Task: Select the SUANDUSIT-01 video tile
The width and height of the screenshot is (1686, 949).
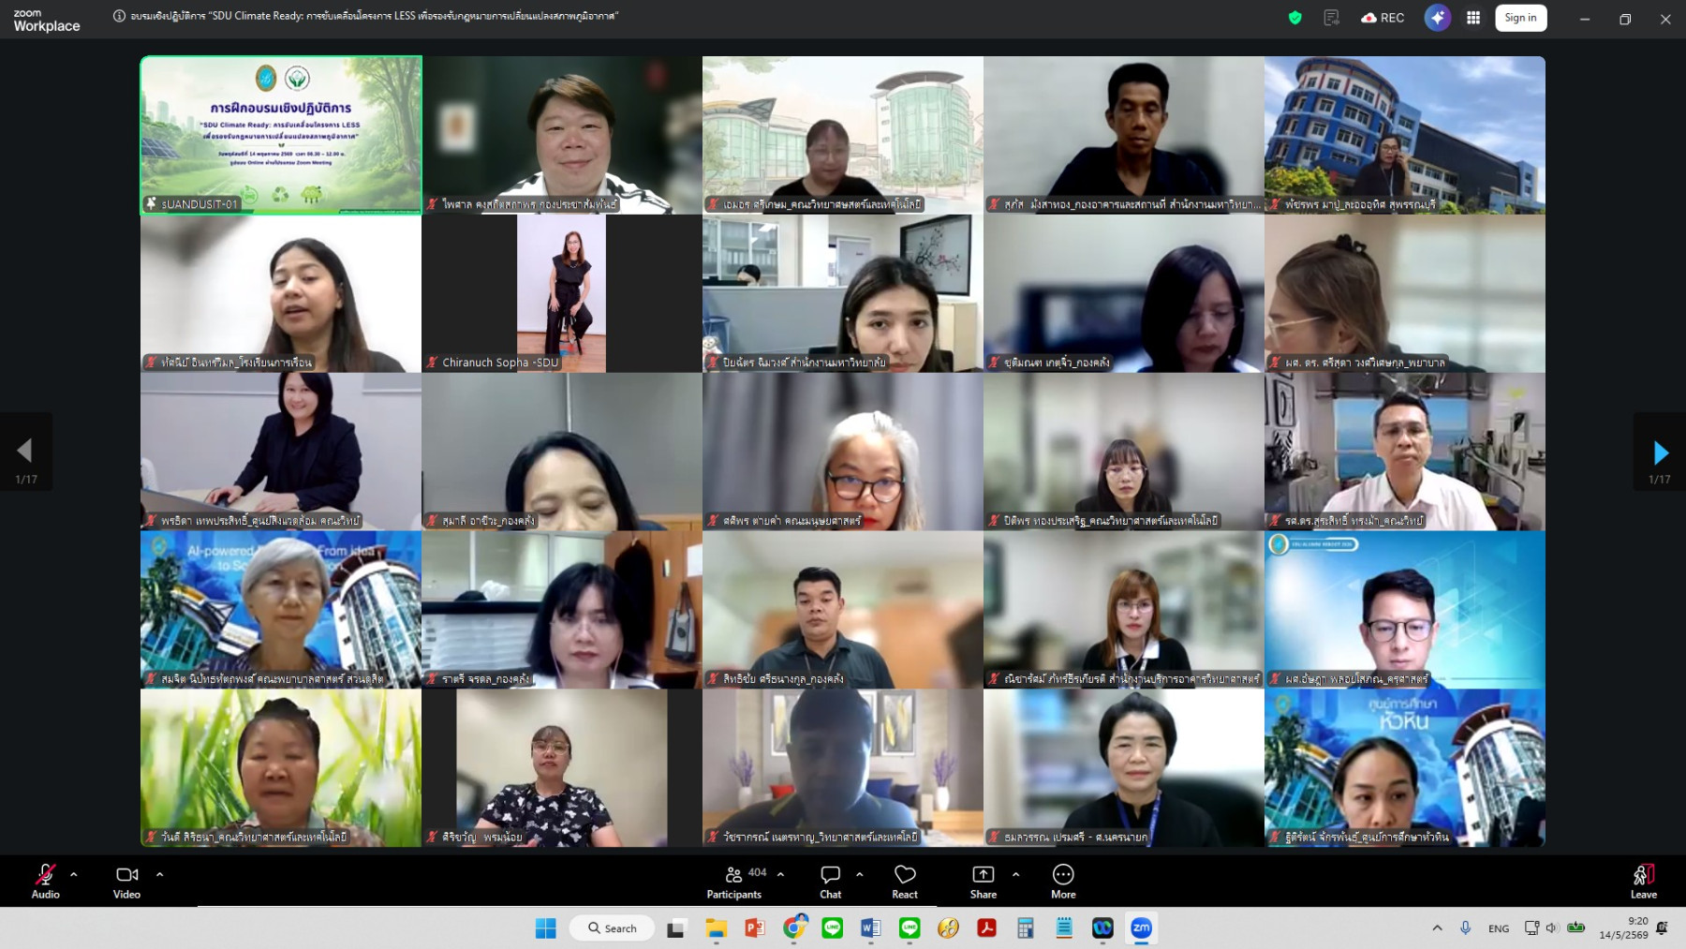Action: pos(281,135)
